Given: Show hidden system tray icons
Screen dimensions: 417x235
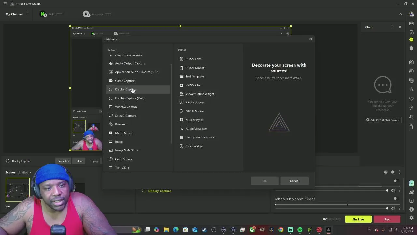Looking at the screenshot, I should (369, 230).
